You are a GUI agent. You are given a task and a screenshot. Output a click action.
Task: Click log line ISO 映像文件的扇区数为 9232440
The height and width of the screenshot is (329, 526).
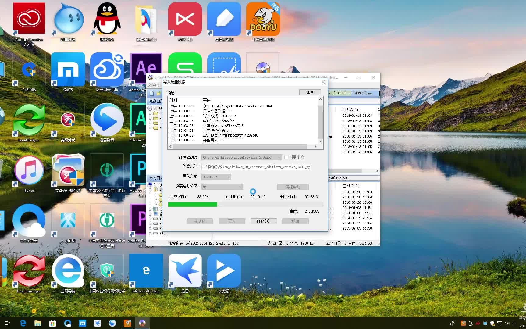coord(230,136)
